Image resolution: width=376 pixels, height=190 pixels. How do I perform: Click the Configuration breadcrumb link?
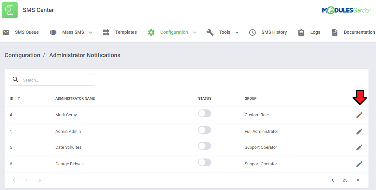click(x=22, y=55)
